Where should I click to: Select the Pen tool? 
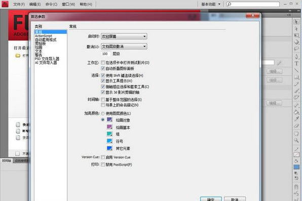(296, 57)
